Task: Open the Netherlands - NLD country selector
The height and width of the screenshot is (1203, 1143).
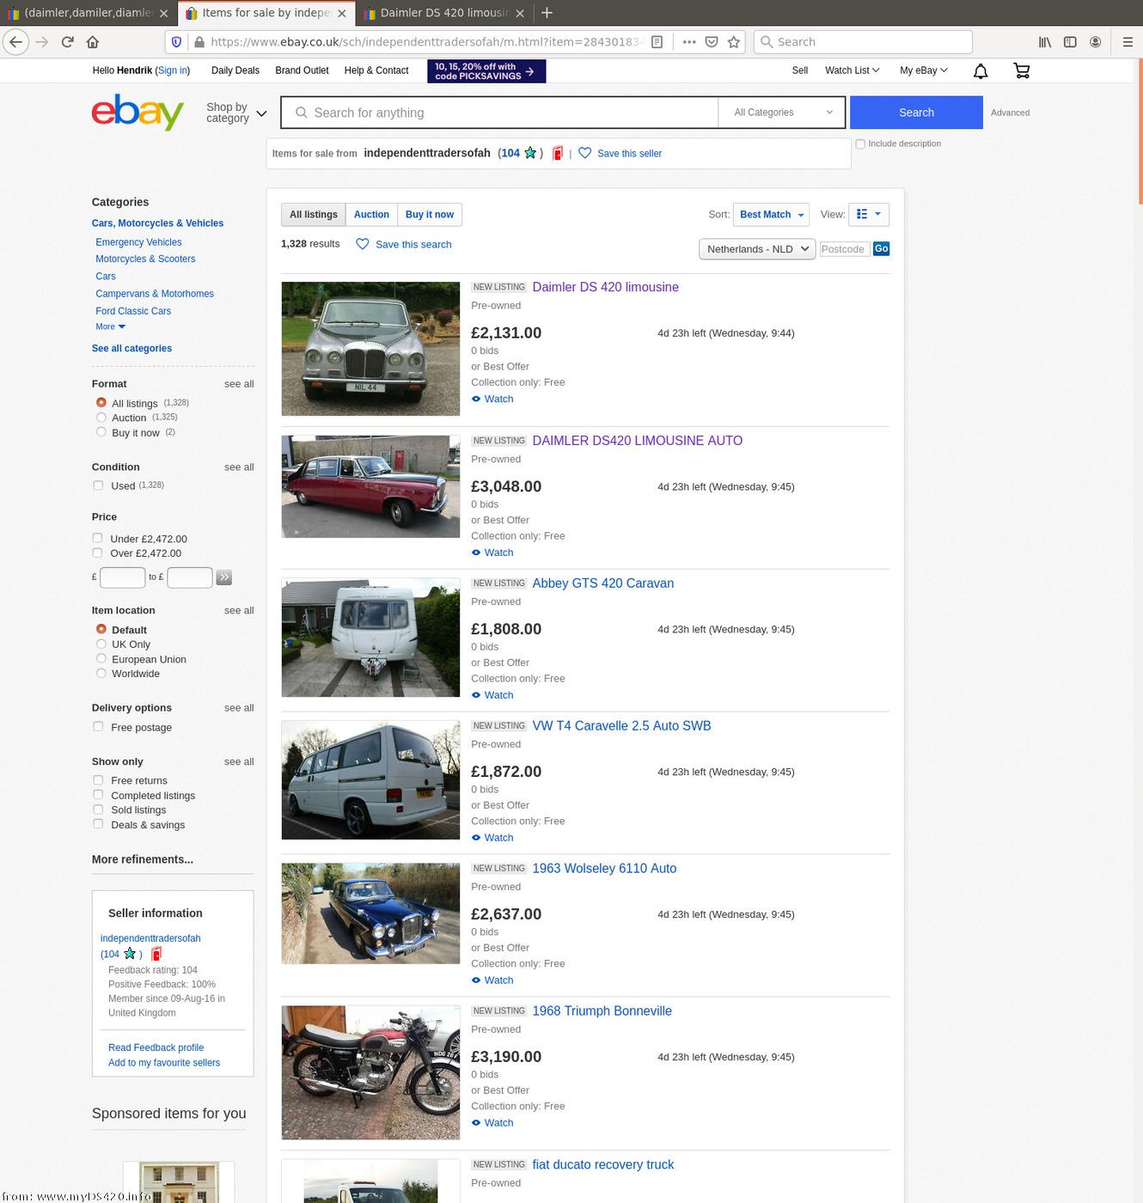Action: click(757, 249)
